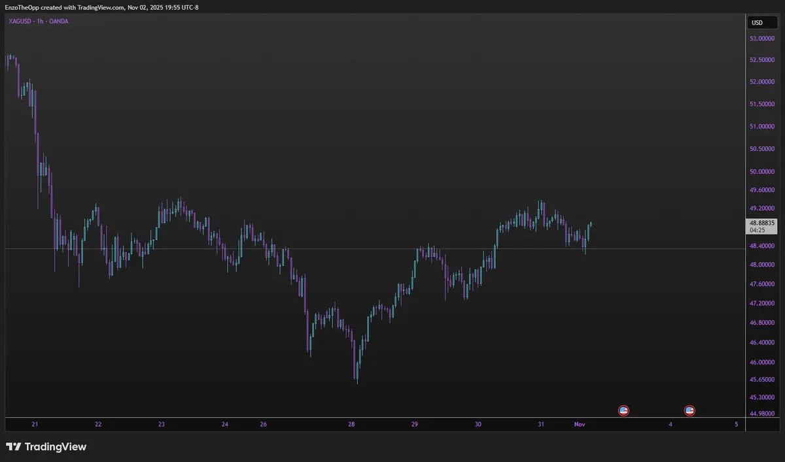Select the 51.00000 price axis label
This screenshot has width=785, height=462.
coord(762,126)
